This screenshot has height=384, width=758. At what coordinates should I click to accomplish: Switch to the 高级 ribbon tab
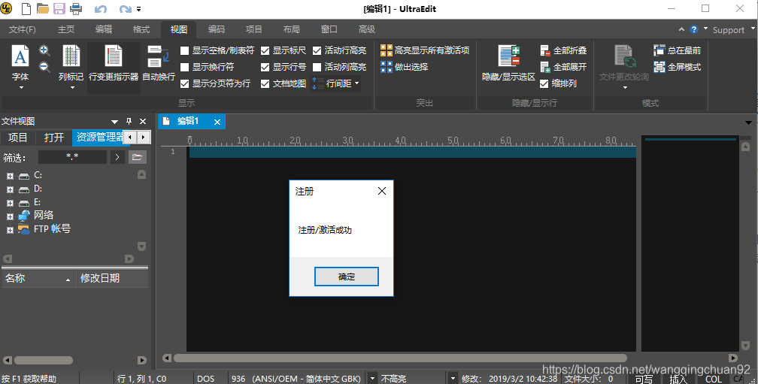point(366,29)
